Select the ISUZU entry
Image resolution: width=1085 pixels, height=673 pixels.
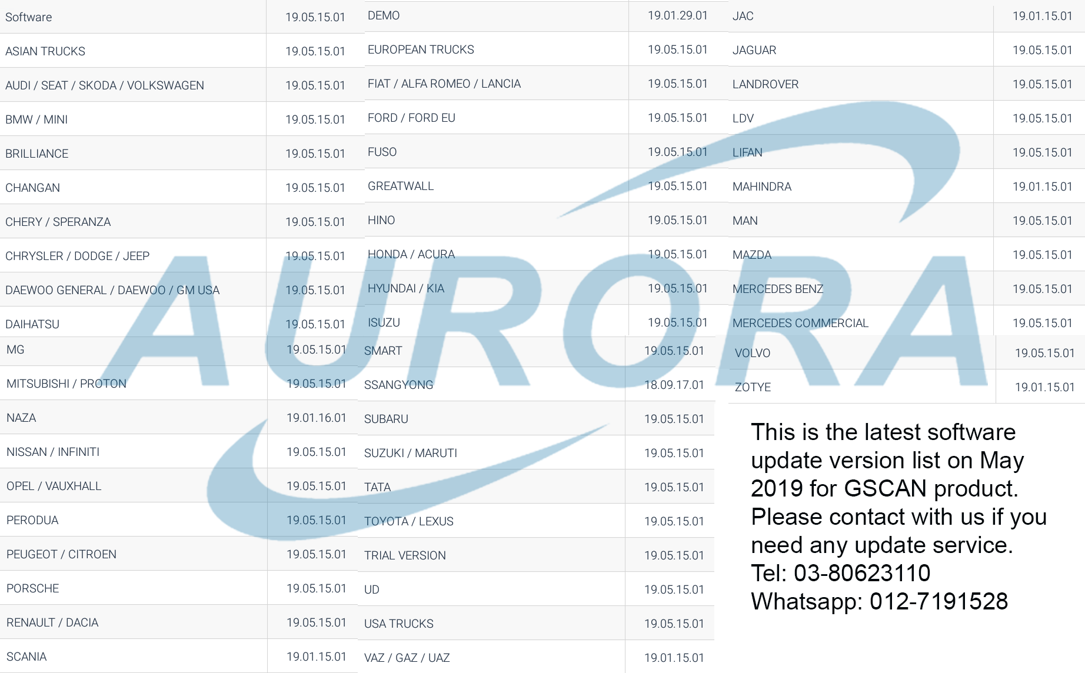point(384,322)
